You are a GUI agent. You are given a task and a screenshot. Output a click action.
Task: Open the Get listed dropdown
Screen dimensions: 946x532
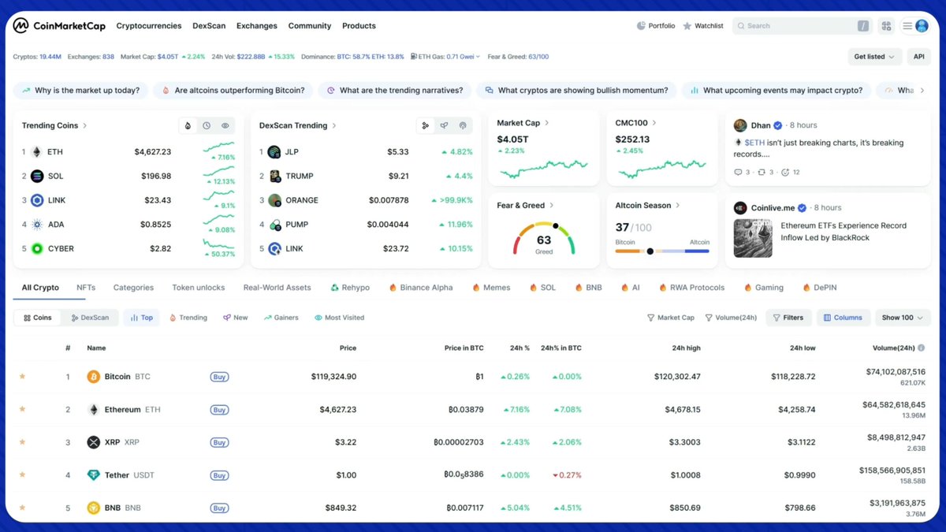(x=874, y=57)
